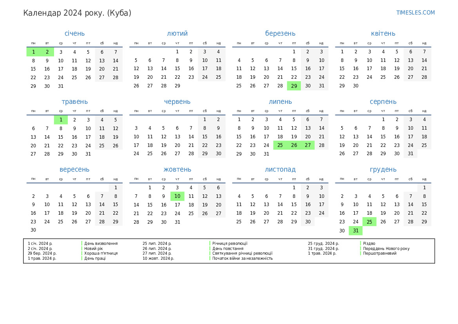Click legend entry 'Початок війни за незалежність'
This screenshot has width=458, height=324.
coord(243,258)
